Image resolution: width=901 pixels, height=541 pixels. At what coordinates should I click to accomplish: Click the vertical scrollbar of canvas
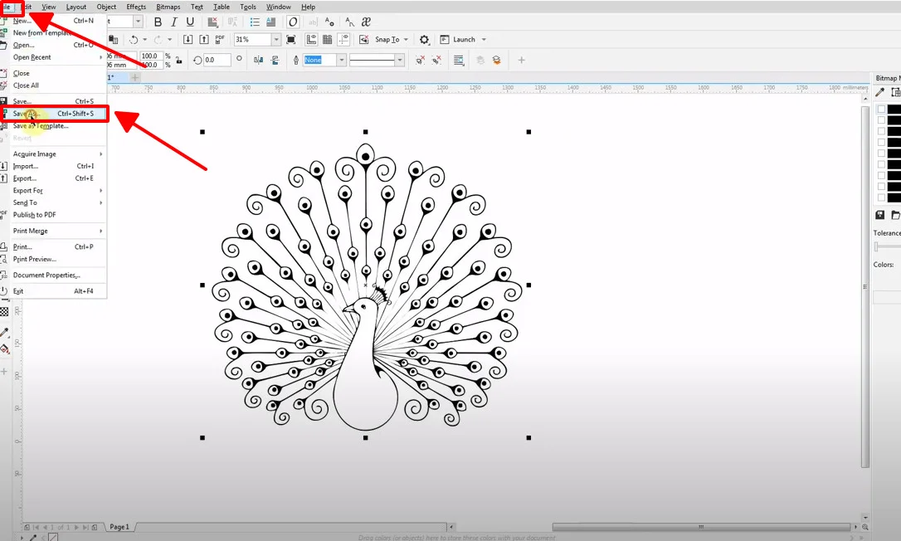point(865,285)
